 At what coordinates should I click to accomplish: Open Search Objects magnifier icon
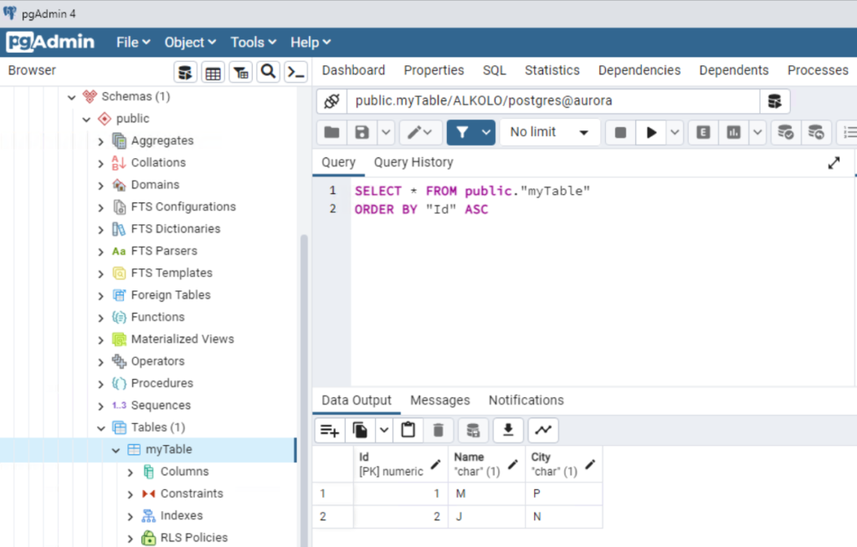(269, 72)
